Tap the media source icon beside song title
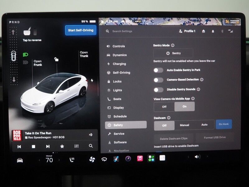This screenshot has height=187, width=249. 91,135
